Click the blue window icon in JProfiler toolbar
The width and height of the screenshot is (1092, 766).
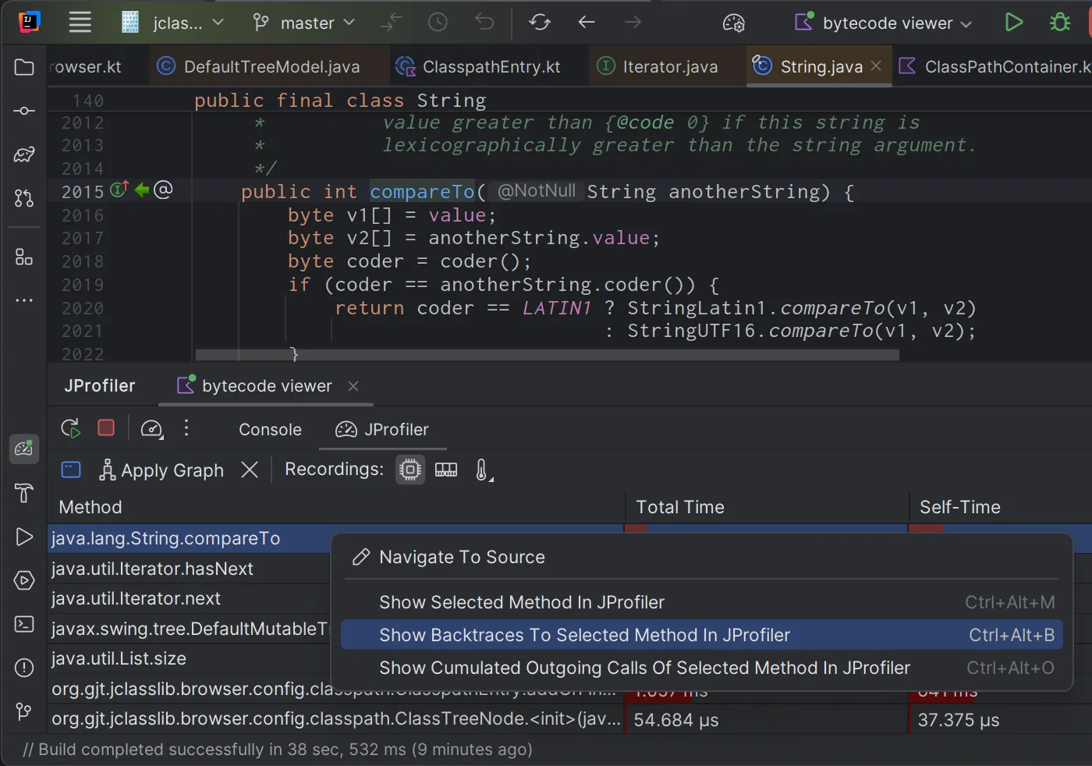point(71,470)
